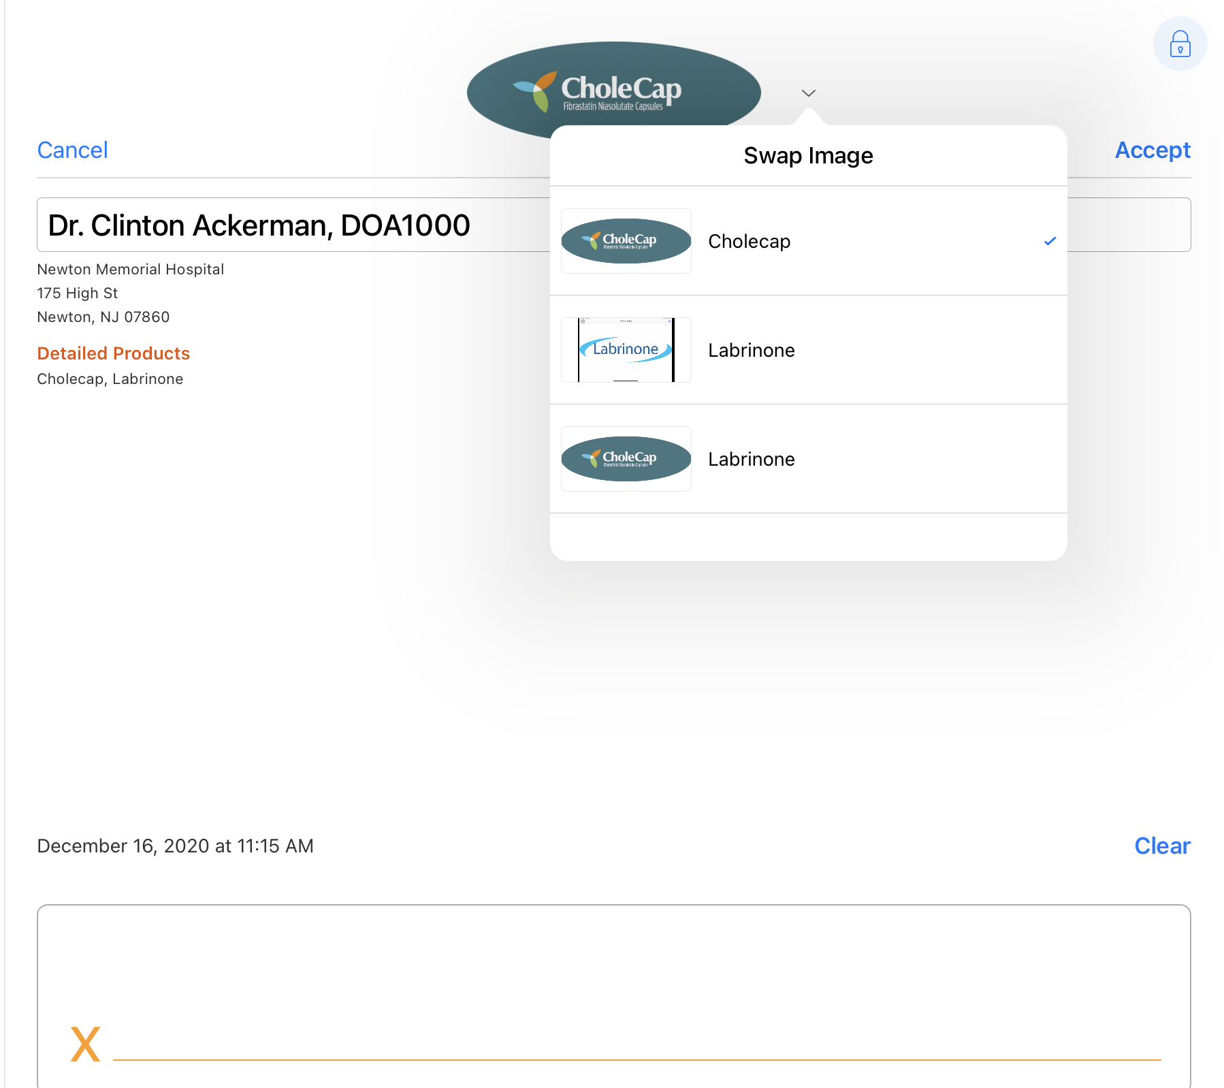Click the orange X signature marker
The width and height of the screenshot is (1224, 1088).
tap(85, 1044)
